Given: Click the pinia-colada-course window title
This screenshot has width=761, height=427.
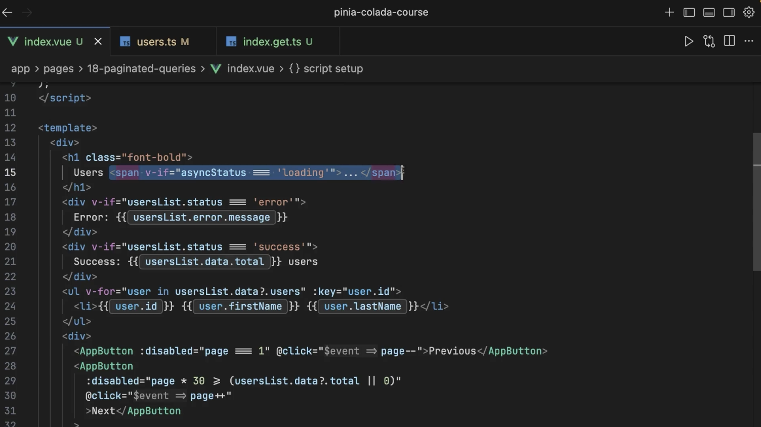Looking at the screenshot, I should (x=381, y=13).
